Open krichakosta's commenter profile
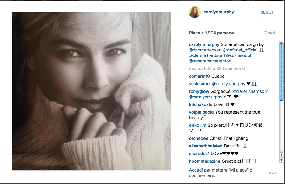 [201, 104]
